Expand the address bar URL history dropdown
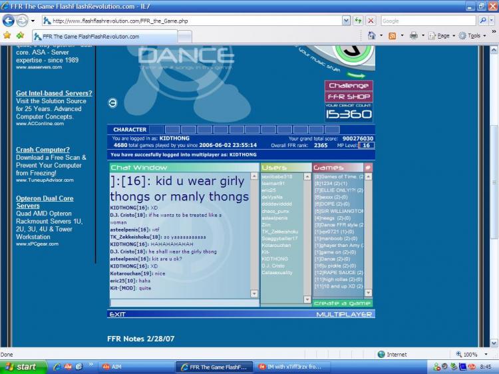The height and width of the screenshot is (374, 499). pos(346,21)
